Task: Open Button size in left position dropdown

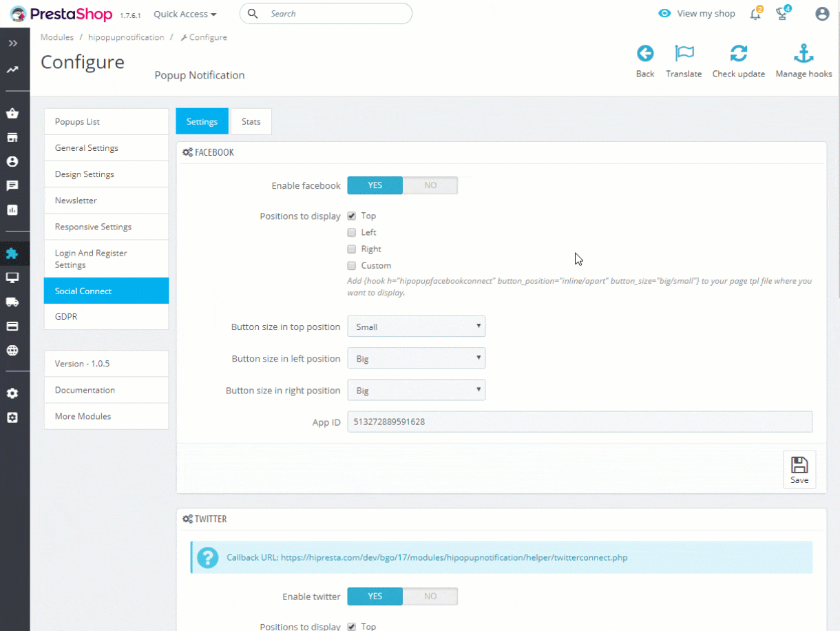Action: tap(417, 358)
